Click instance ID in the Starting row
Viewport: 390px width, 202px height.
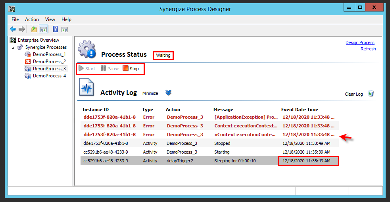[x=106, y=152]
